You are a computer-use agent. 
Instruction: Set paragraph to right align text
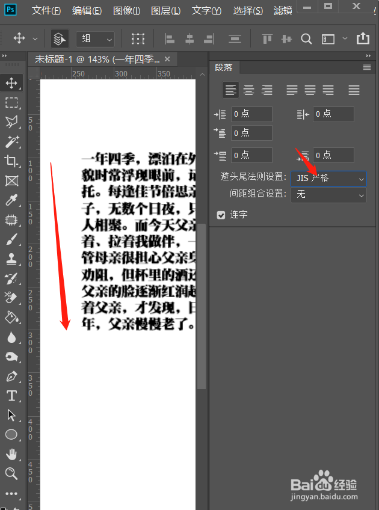tap(267, 90)
